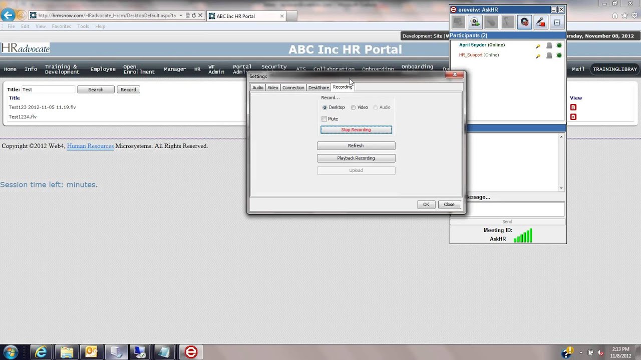641x360 pixels.
Task: Open Internet Explorer home icon
Action: coord(615,15)
